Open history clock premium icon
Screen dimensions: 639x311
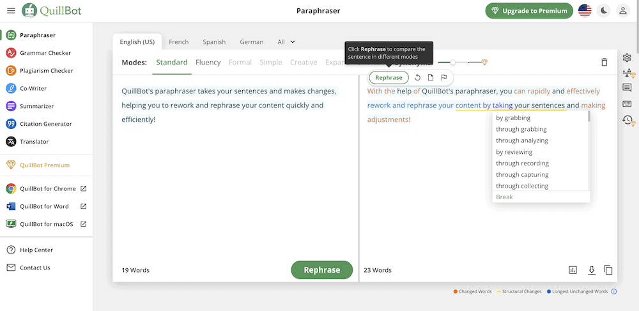tap(628, 120)
